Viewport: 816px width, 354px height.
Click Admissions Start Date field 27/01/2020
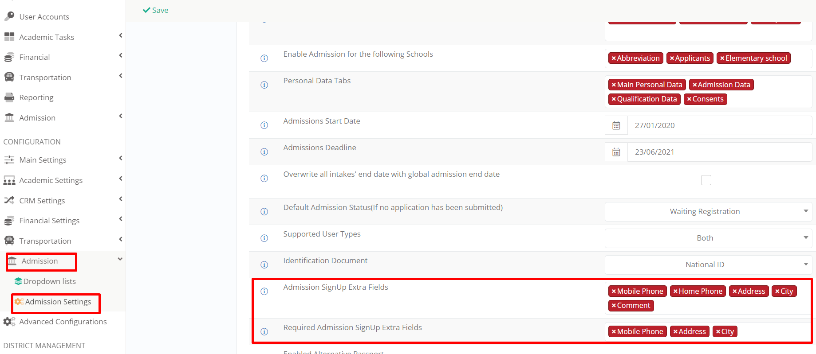coord(720,125)
